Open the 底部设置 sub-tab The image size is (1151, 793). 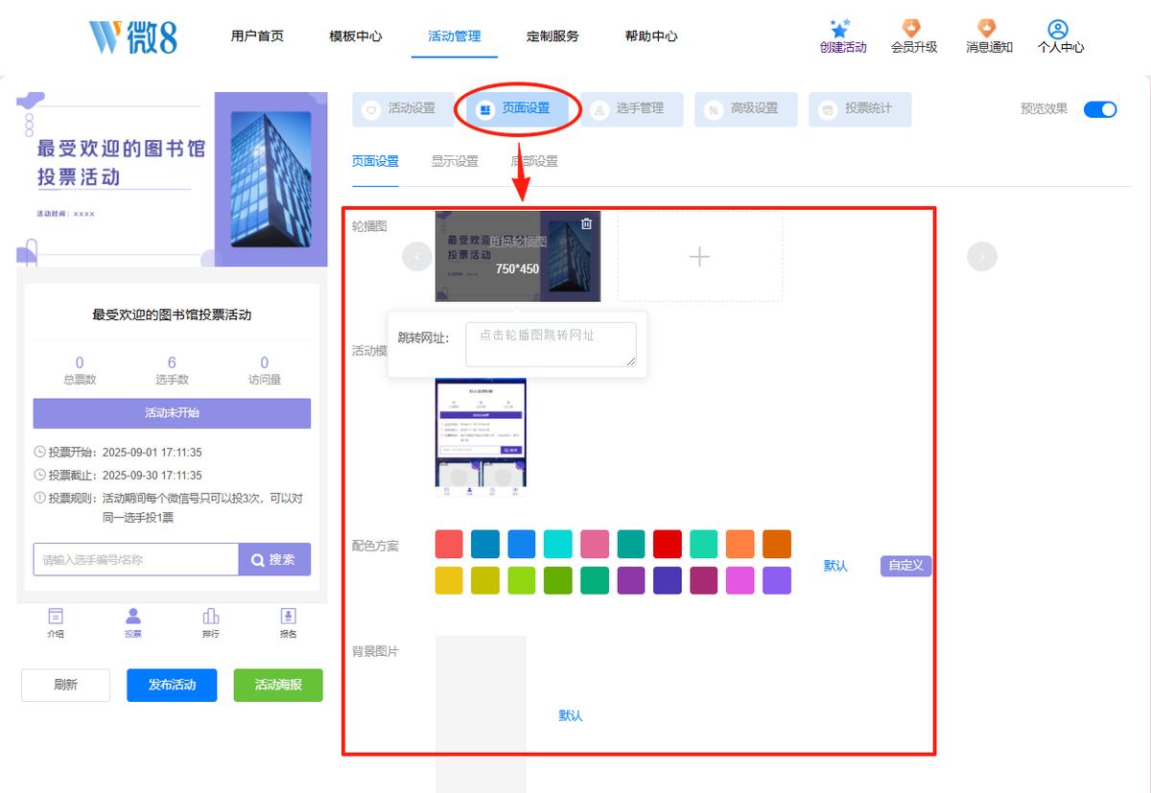tap(534, 161)
